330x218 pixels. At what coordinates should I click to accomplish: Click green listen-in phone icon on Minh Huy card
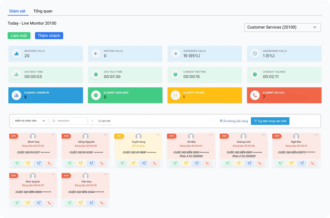coord(17,163)
